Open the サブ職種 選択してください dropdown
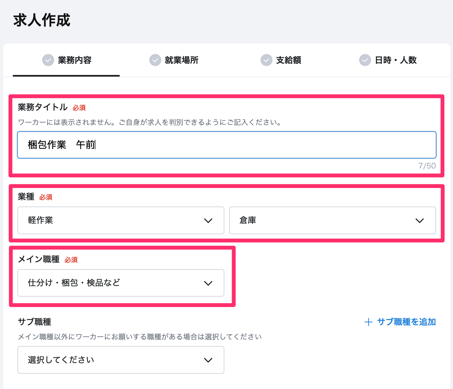Screen dimensions: 453x389 click(120, 360)
